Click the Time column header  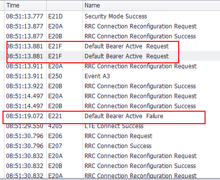point(25,5)
